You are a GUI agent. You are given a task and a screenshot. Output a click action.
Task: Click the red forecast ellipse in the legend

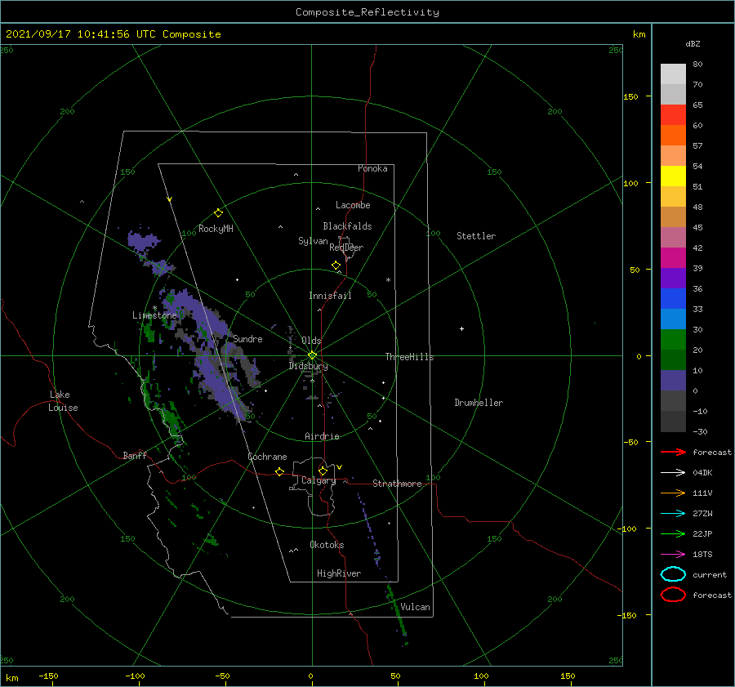pyautogui.click(x=673, y=595)
